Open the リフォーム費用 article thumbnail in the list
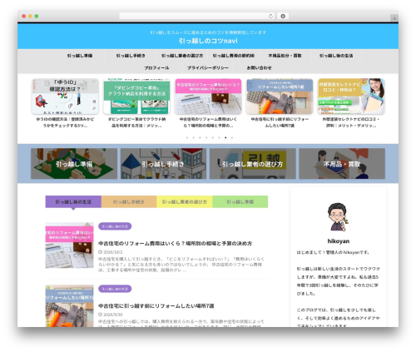The image size is (416, 352). [x=69, y=245]
